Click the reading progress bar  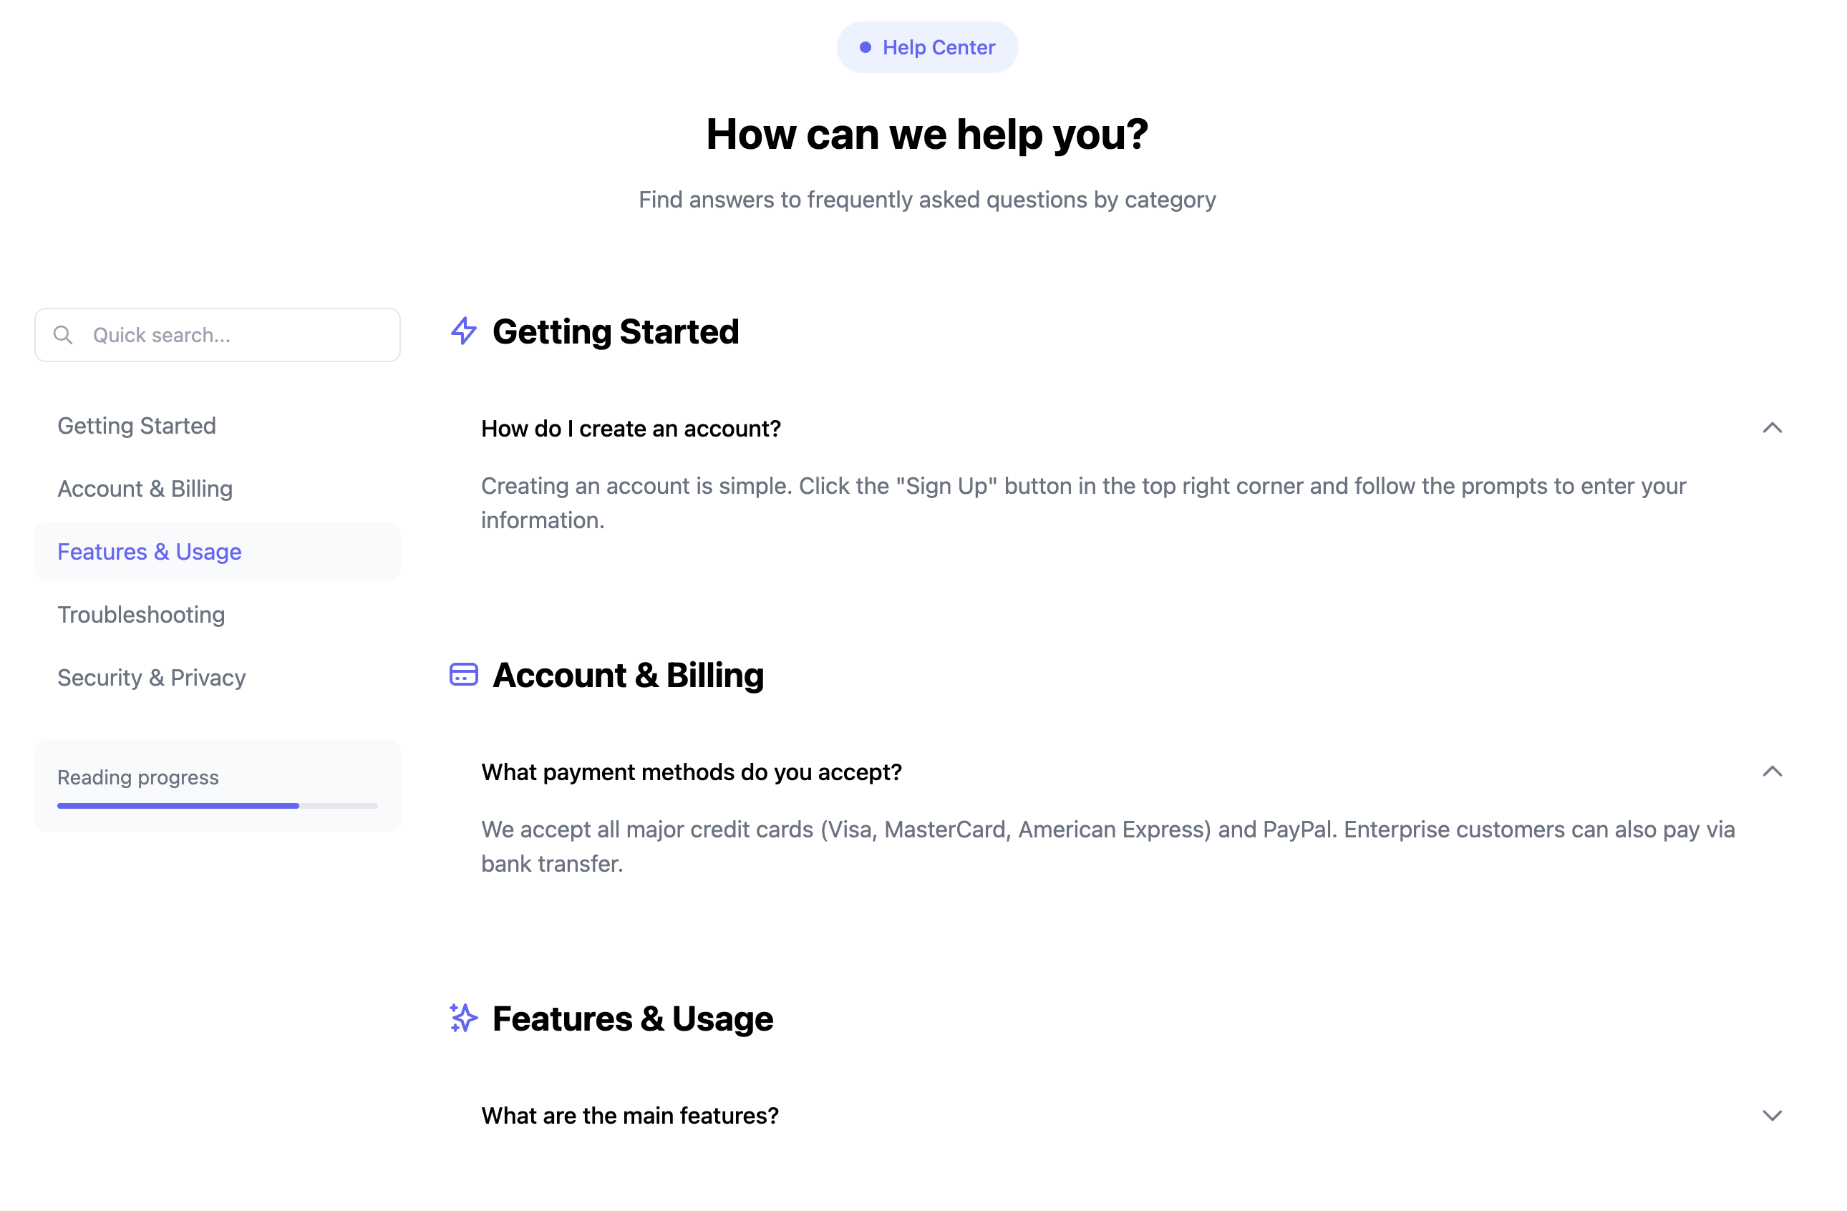pos(218,806)
